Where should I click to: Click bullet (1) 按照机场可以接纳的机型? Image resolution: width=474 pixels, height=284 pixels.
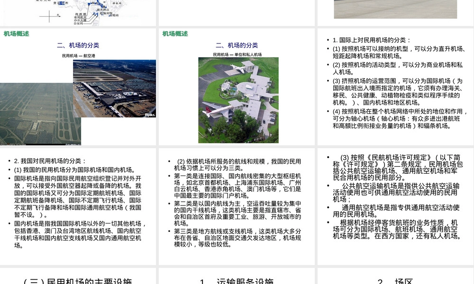399,52
